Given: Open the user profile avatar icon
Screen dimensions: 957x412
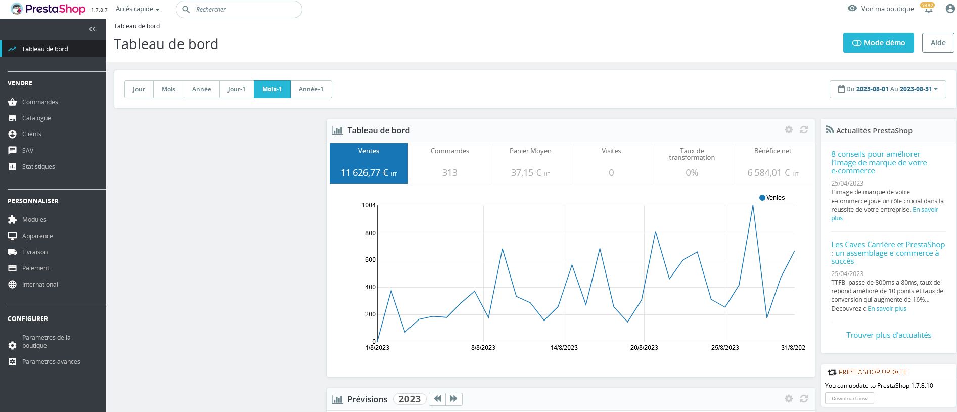Looking at the screenshot, I should 950,9.
